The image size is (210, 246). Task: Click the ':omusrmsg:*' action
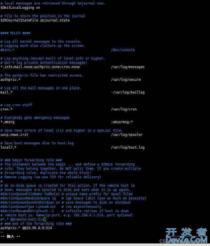coord(122,122)
